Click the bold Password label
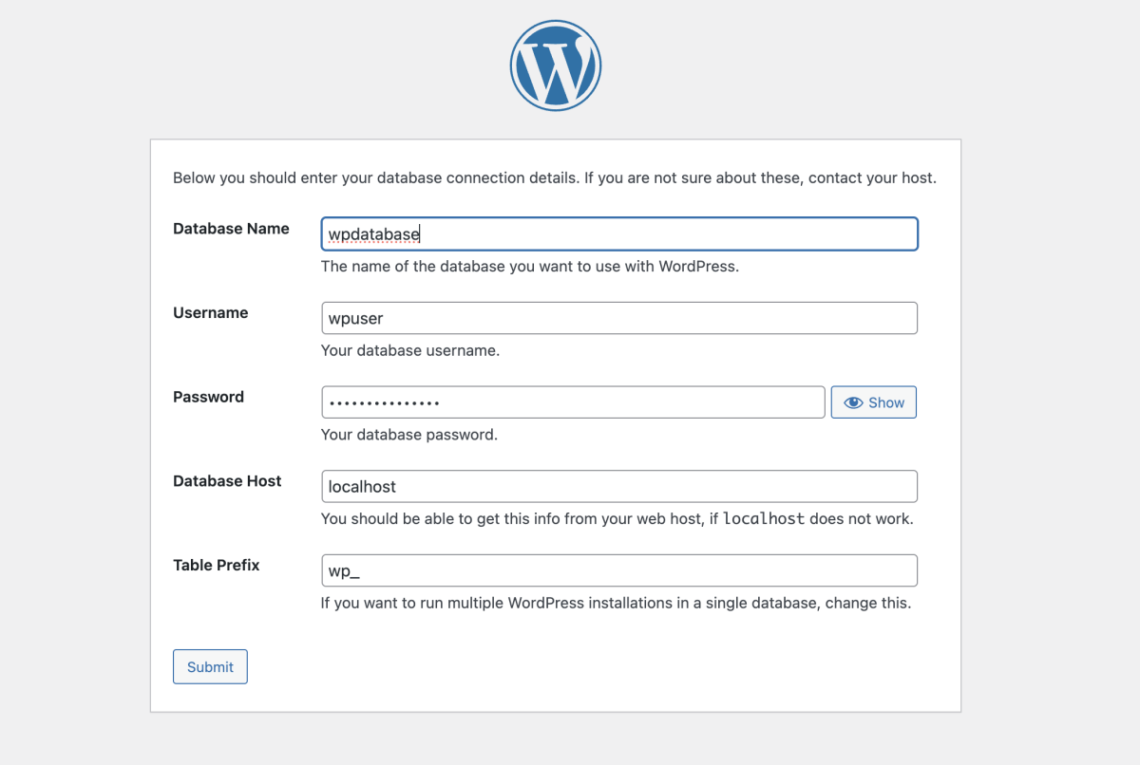 click(208, 397)
